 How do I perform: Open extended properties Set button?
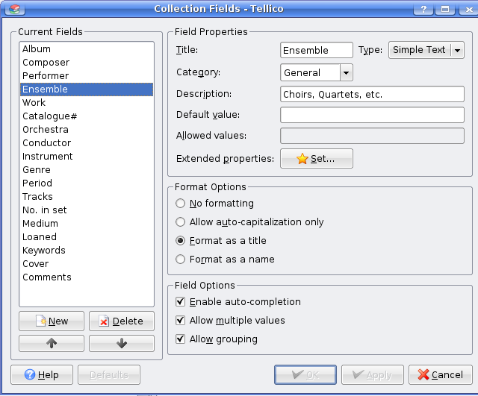coord(316,159)
